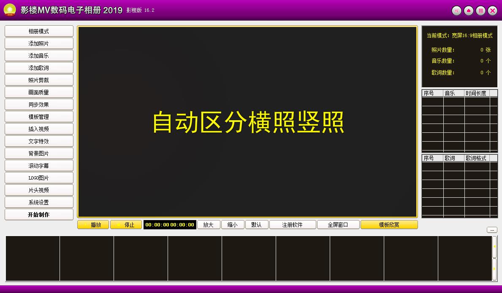Screen dimensions: 502x293
Task: Click the small ellipsis button above filmstrip
Action: 492,230
